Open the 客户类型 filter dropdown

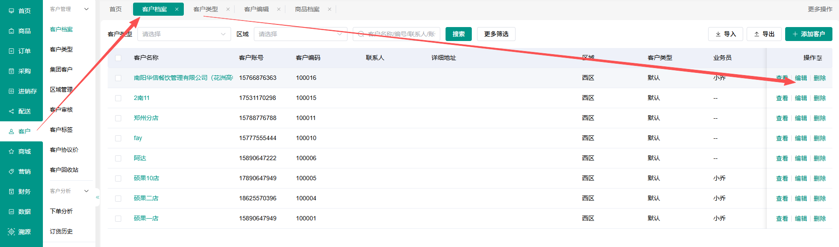184,34
